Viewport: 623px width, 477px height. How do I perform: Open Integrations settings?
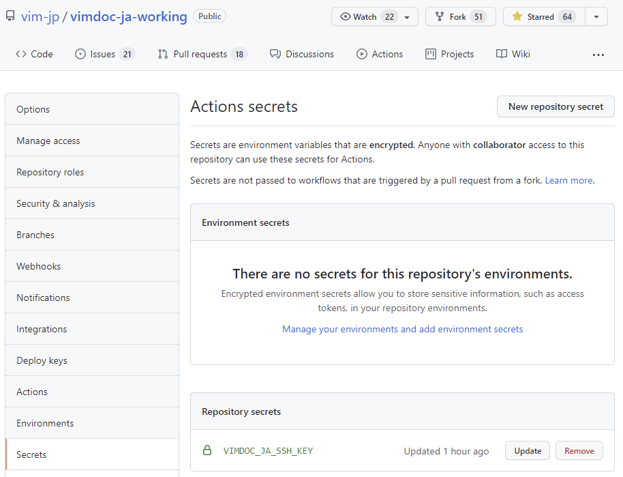pyautogui.click(x=92, y=329)
